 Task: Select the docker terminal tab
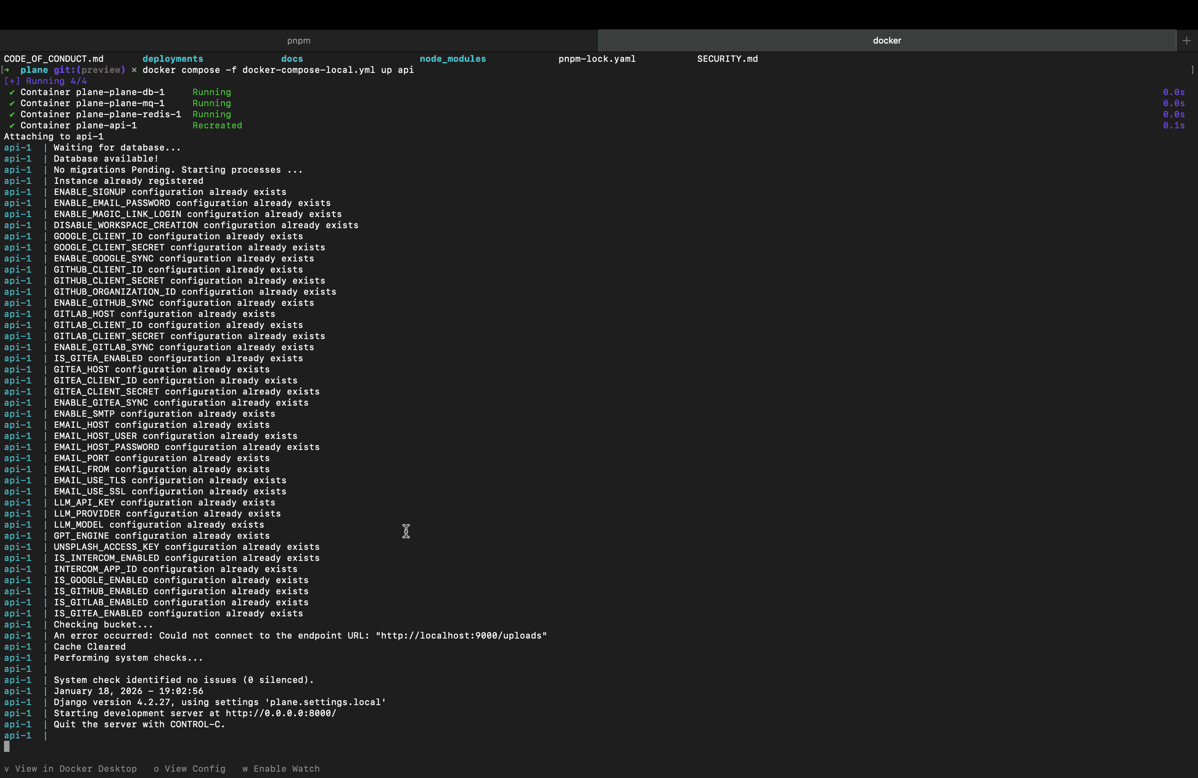[887, 40]
